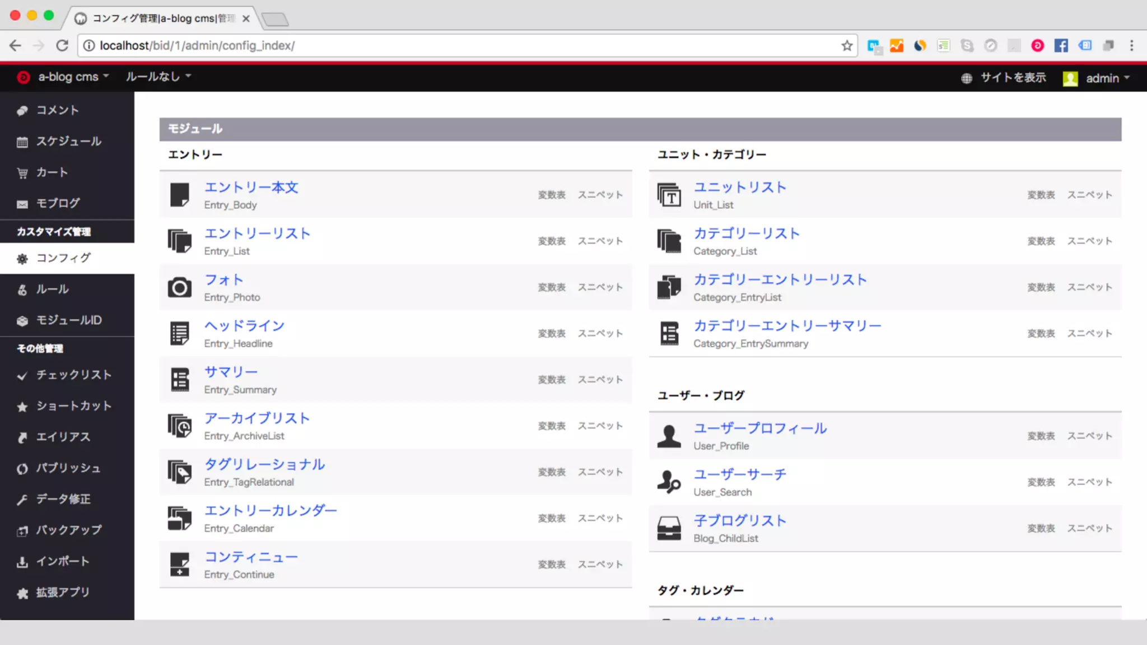
Task: Bookmark this page with star icon
Action: [x=847, y=45]
